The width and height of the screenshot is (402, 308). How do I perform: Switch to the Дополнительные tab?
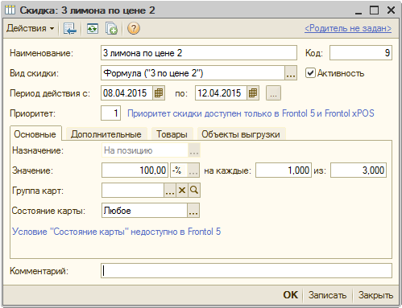tap(106, 134)
